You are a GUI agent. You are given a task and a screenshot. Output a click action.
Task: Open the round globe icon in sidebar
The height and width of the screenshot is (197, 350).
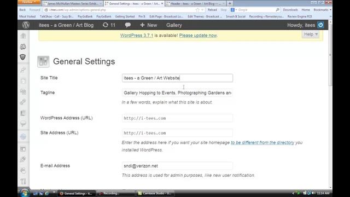pos(23,137)
